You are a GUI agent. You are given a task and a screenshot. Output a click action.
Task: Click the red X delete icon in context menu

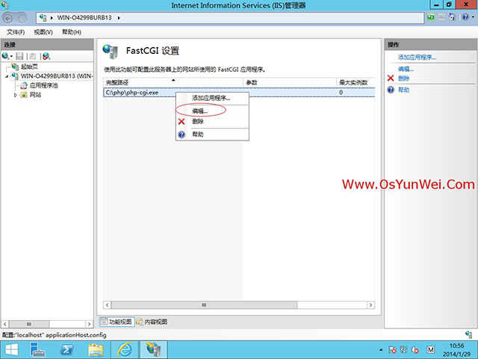(x=181, y=121)
